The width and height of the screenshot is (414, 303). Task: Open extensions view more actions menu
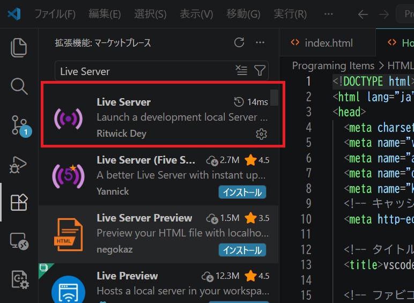(260, 42)
